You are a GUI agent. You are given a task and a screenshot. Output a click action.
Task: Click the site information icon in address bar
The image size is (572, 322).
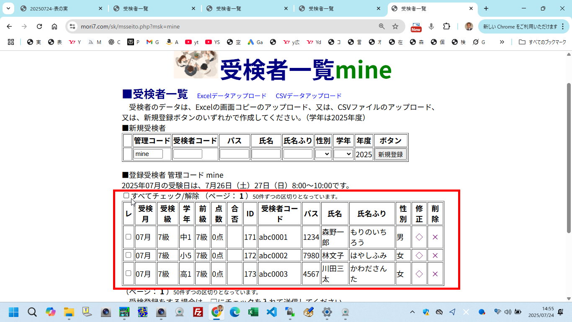pos(72,26)
